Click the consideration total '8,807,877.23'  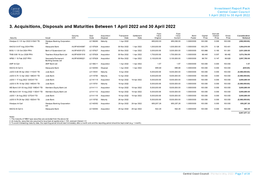click(245, 113)
